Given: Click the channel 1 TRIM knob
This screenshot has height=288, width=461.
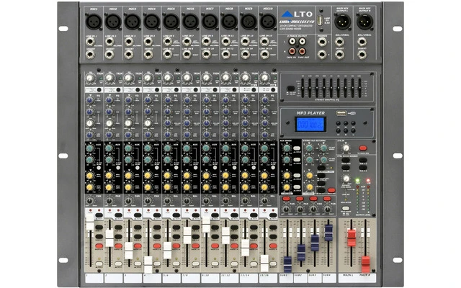Looking at the screenshot, I should 90,78.
